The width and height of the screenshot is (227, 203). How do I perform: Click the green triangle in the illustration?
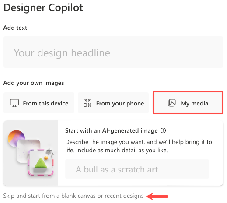pyautogui.click(x=41, y=163)
